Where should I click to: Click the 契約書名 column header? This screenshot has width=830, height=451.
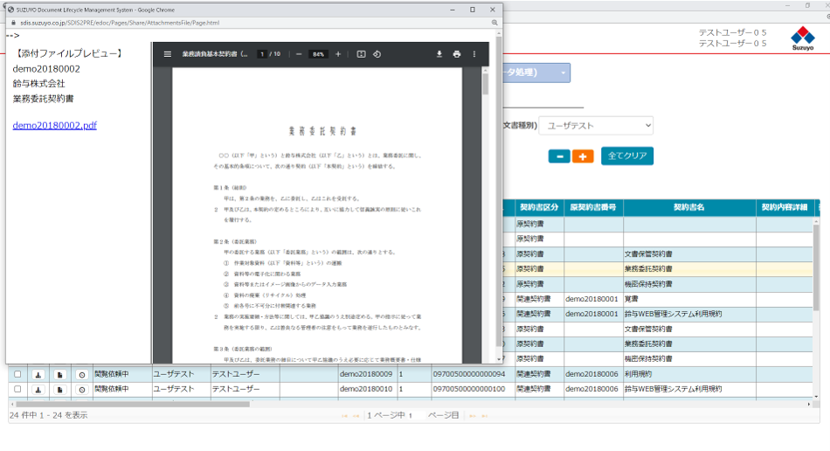(688, 208)
